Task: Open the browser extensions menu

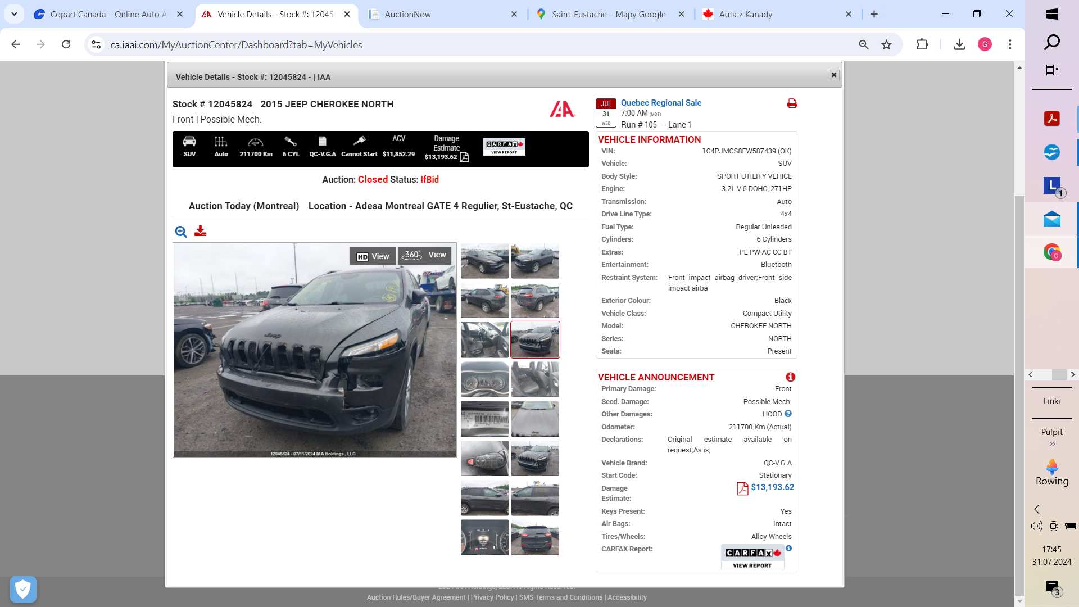Action: point(922,44)
